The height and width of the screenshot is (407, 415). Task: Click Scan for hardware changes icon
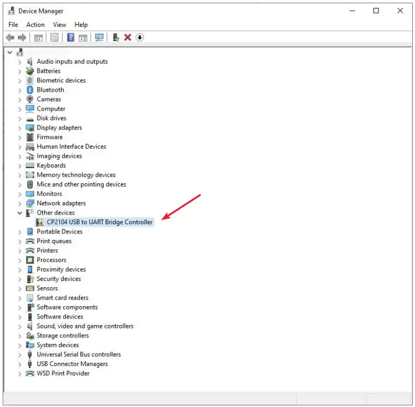coord(99,38)
